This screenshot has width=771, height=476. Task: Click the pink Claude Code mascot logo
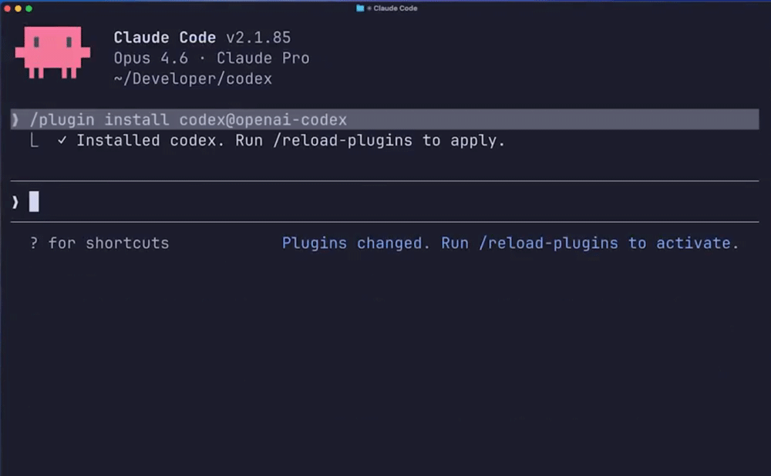(52, 52)
